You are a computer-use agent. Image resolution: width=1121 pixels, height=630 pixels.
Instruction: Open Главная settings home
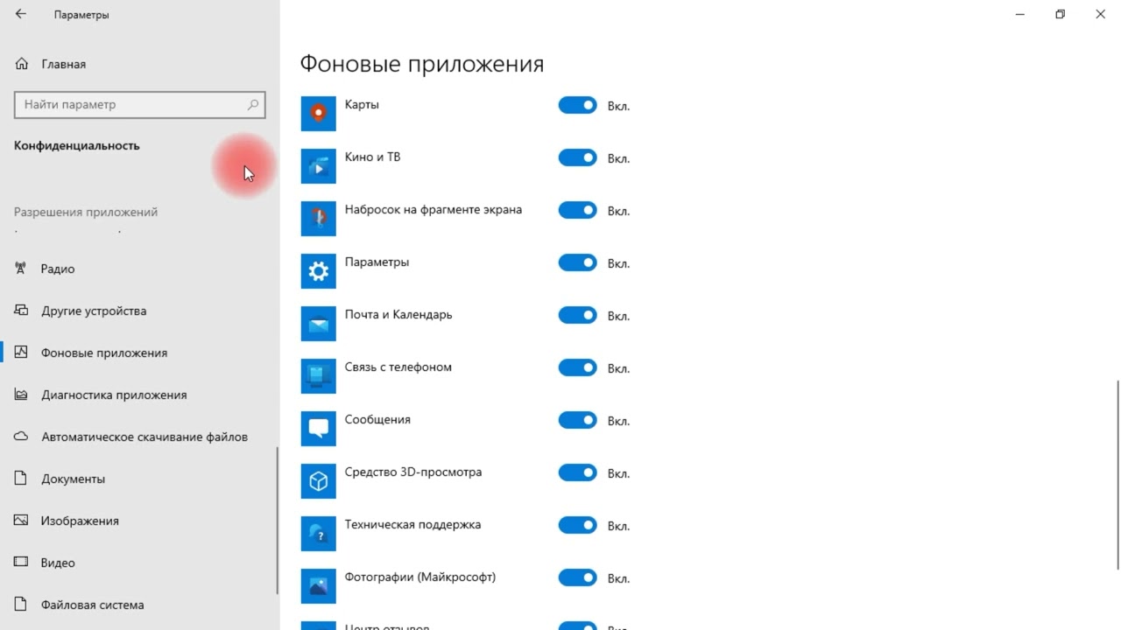(x=139, y=64)
